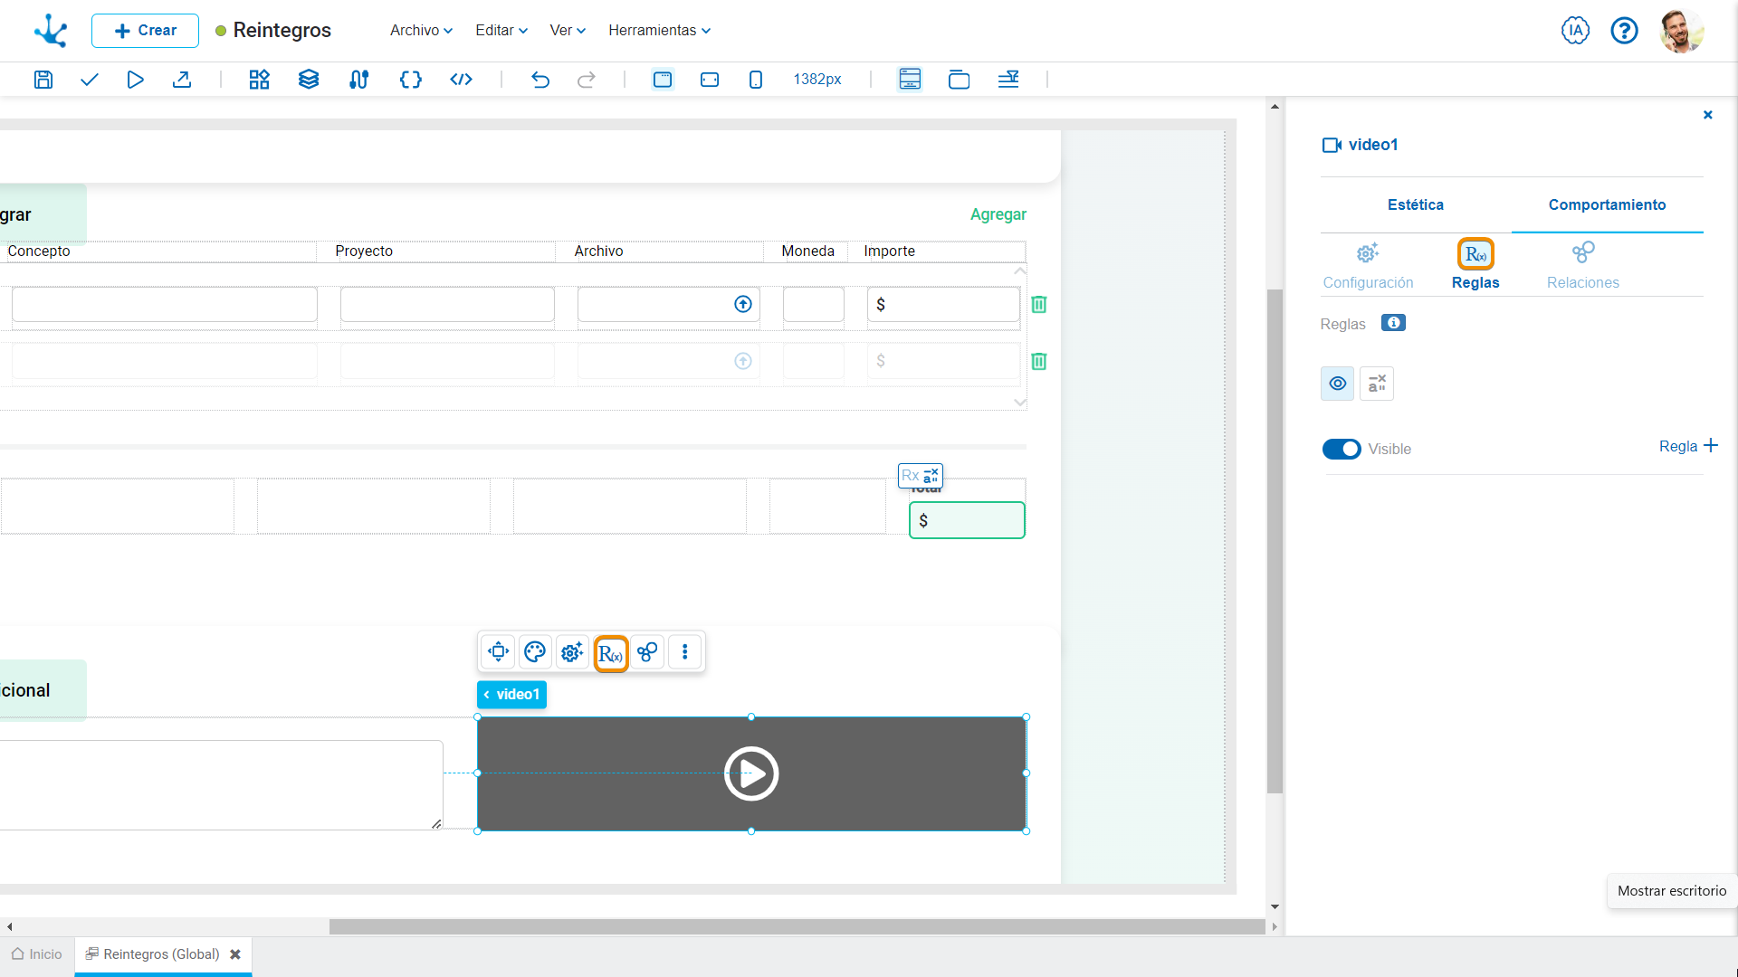Image resolution: width=1738 pixels, height=977 pixels.
Task: Toggle the page layout view icon
Action: coord(910,80)
